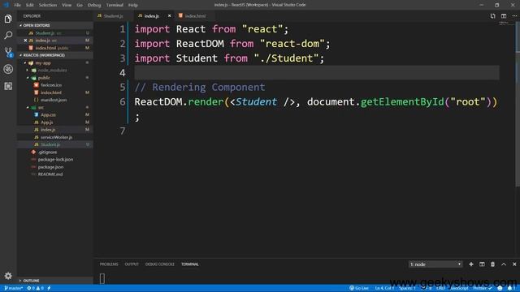Switch to the Debug Console tab
This screenshot has width=520, height=292.
click(160, 264)
